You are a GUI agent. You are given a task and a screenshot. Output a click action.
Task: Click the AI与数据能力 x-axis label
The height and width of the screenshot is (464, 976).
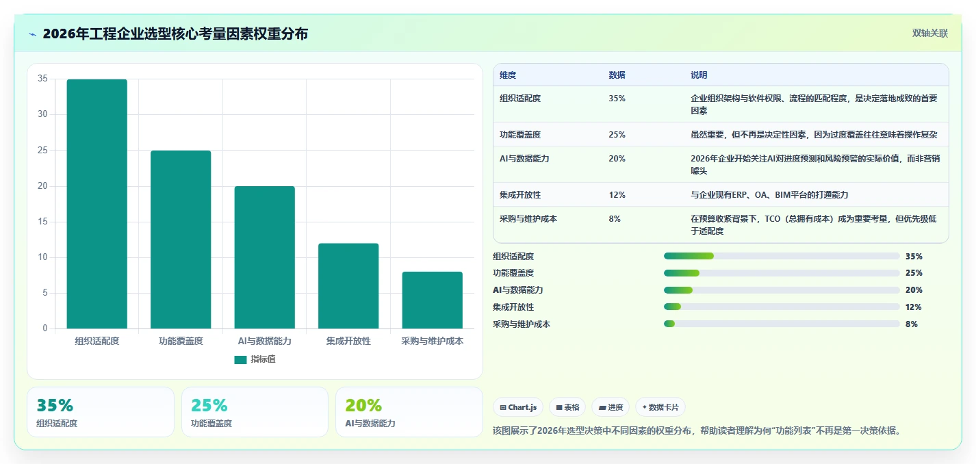[265, 341]
